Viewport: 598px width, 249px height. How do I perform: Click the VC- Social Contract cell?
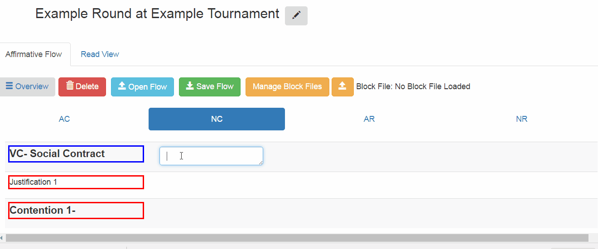tap(76, 154)
